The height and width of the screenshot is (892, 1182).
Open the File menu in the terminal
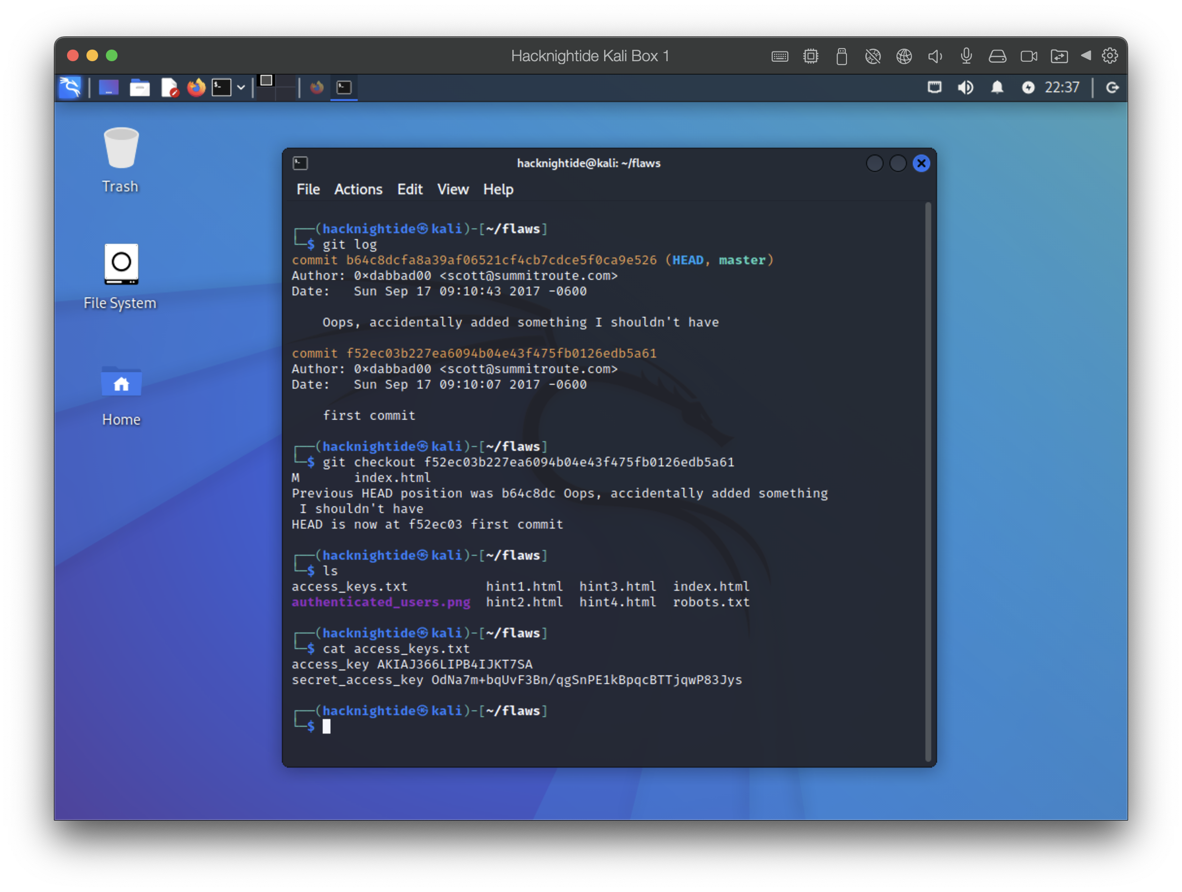click(308, 189)
